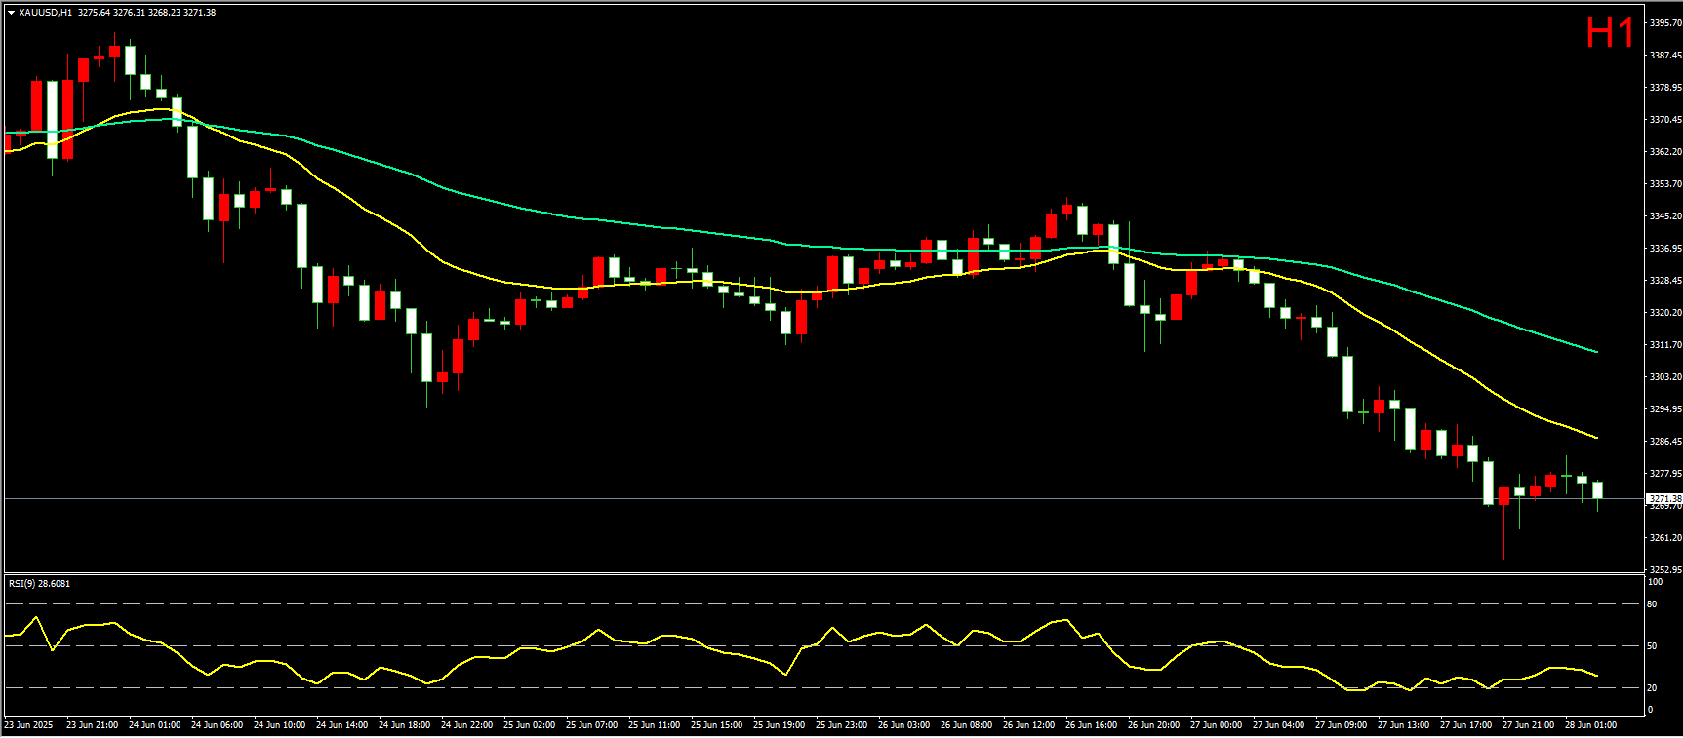Screen dimensions: 1683x738
Task: Click the 26 Jun 03:00 time label
Action: click(x=904, y=724)
